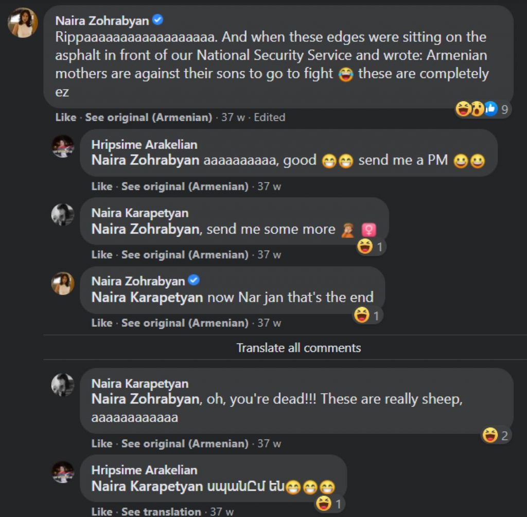Click the 37 w timestamp on last comment
This screenshot has height=517, width=527.
(222, 511)
